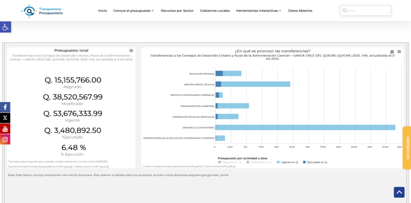
Task: Click the Instagram social icon
Action: pos(5,139)
